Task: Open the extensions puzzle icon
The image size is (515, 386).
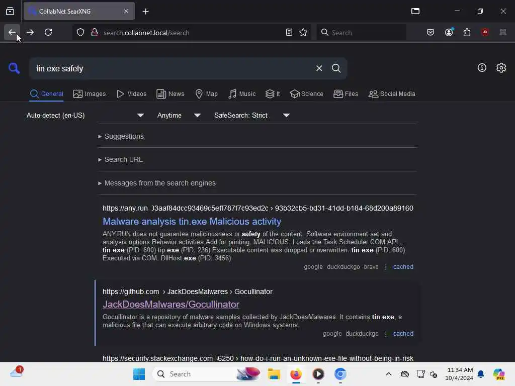Action: click(467, 33)
